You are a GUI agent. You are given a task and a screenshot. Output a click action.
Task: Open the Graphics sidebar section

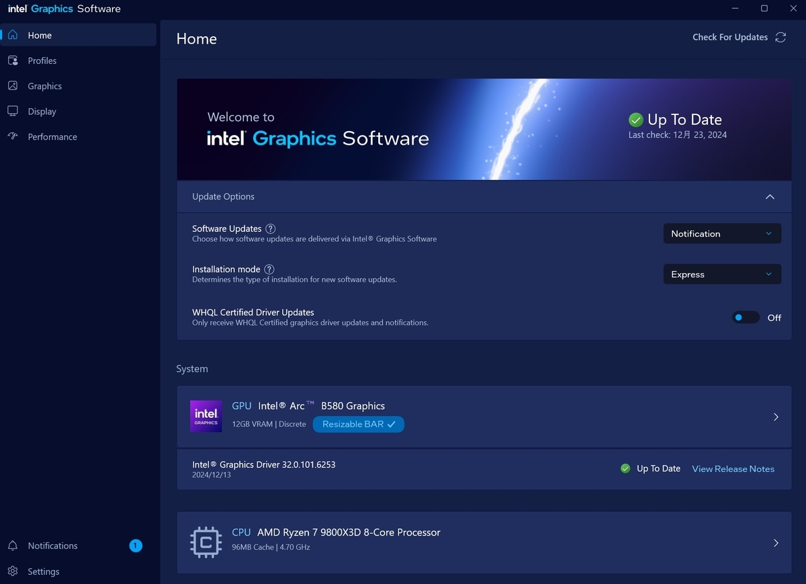tap(79, 86)
